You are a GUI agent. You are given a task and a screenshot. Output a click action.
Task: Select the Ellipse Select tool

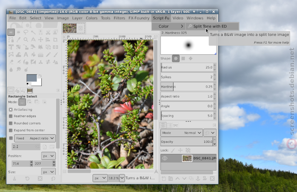click(18, 32)
